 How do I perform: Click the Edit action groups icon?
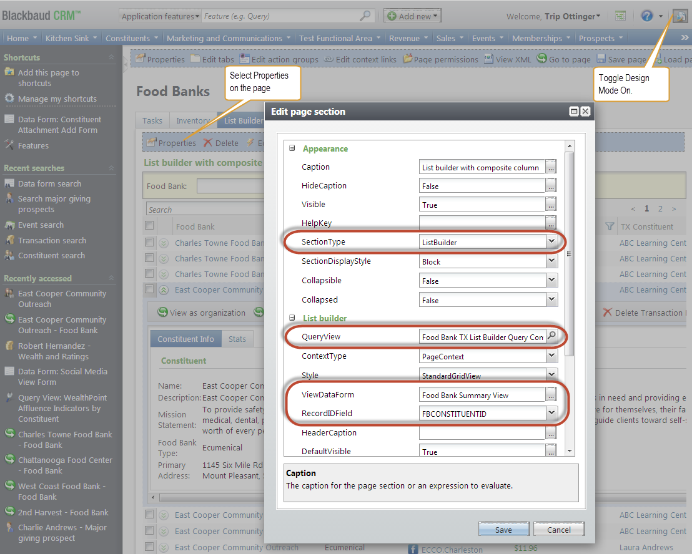[x=244, y=59]
